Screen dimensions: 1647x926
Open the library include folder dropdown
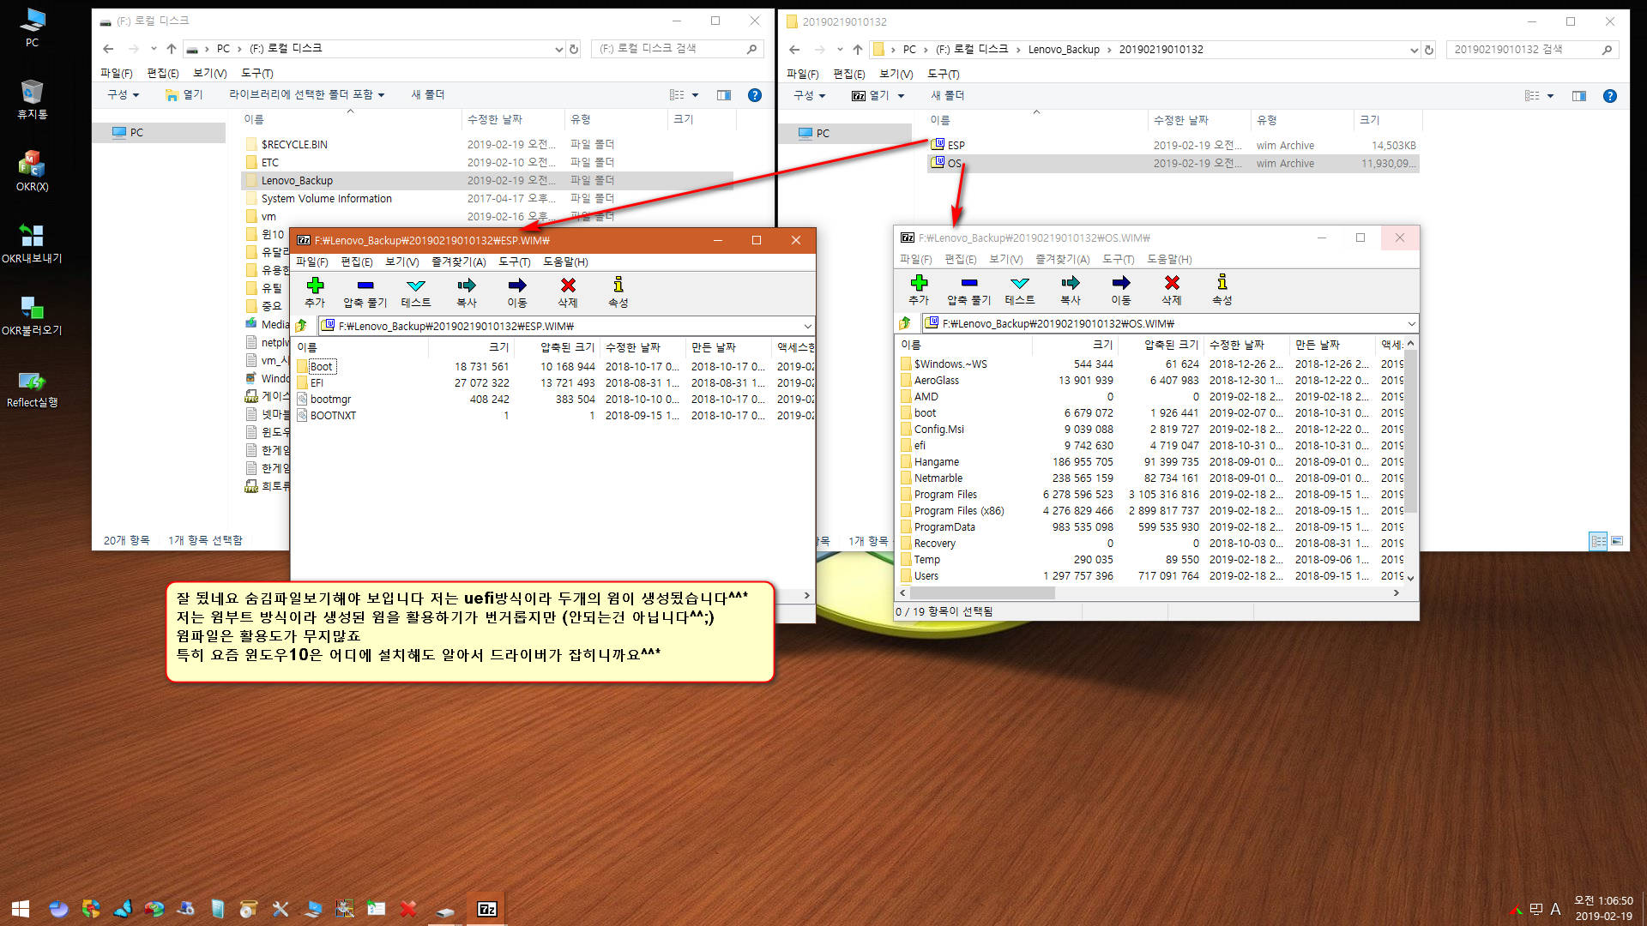pyautogui.click(x=306, y=94)
